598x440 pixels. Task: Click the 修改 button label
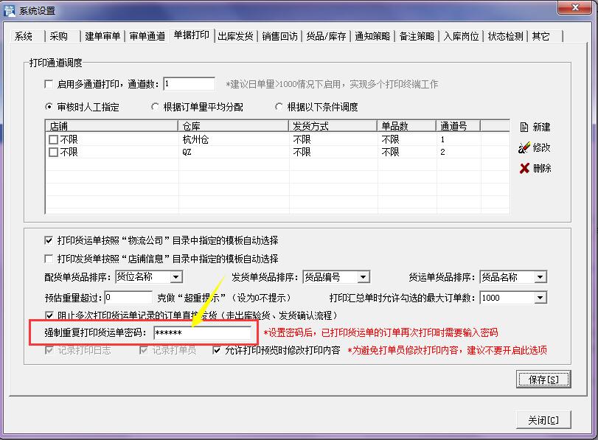(x=541, y=147)
